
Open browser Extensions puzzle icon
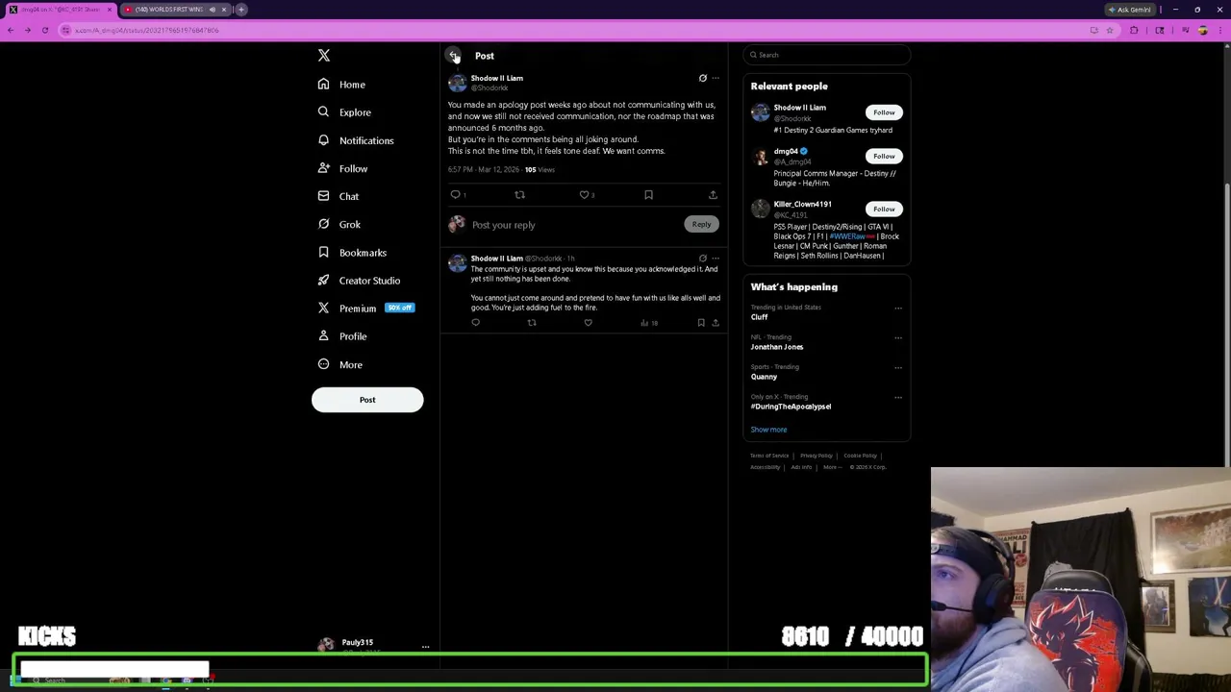(x=1134, y=30)
